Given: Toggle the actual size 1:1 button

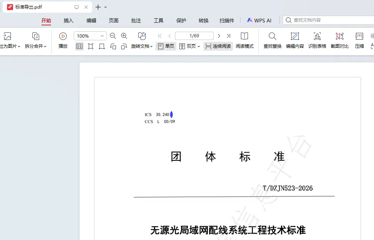Looking at the screenshot, I should 79,46.
